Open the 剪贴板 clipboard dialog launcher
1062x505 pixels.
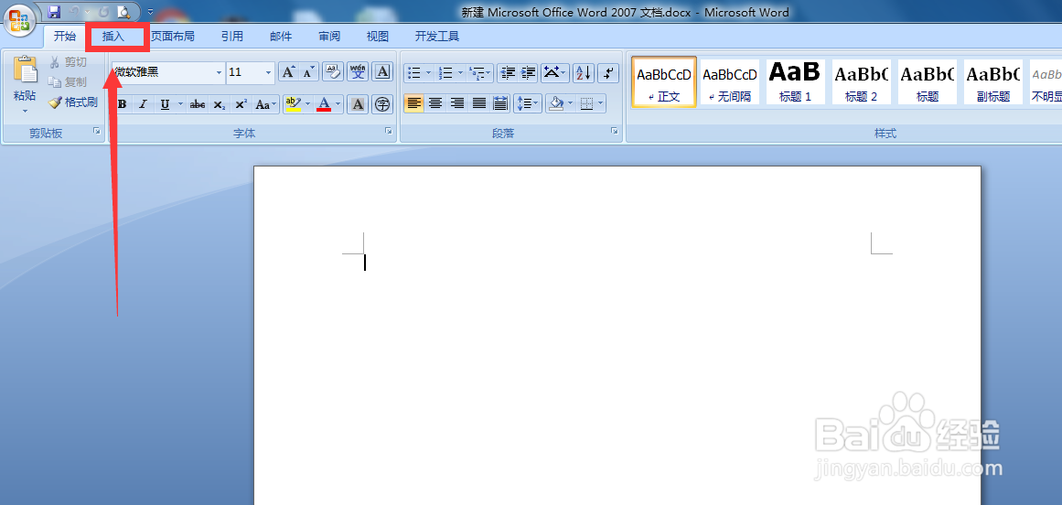(97, 132)
